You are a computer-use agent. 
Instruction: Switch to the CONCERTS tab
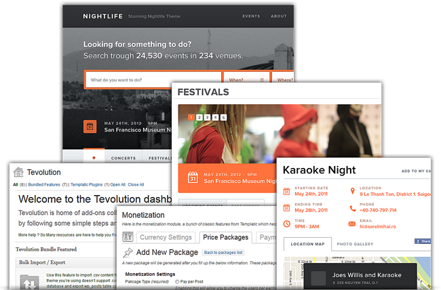point(123,158)
